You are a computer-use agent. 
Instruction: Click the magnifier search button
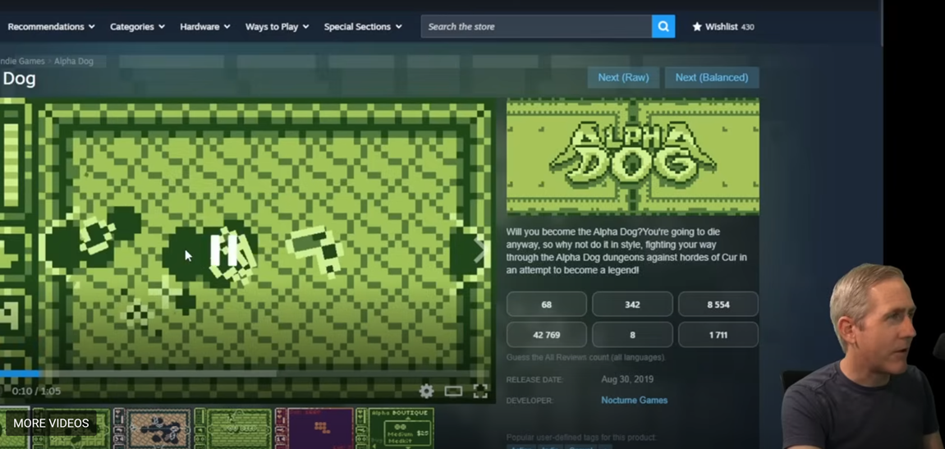(x=663, y=26)
